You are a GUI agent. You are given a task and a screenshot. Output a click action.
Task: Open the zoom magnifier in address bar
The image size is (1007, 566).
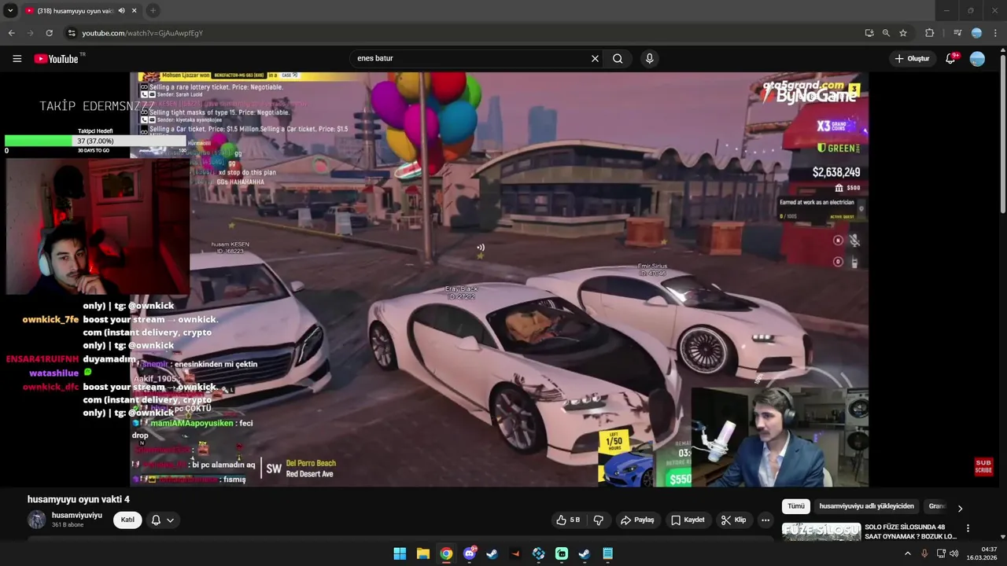(x=886, y=33)
